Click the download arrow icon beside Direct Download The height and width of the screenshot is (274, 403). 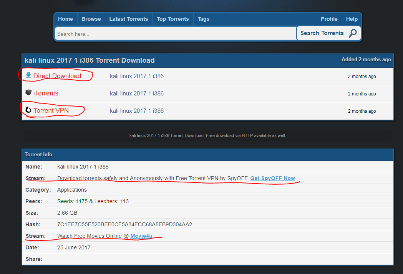(28, 75)
